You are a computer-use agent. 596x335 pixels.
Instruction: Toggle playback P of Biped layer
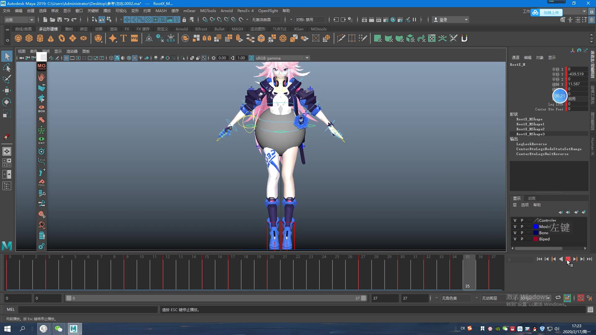[x=522, y=239]
